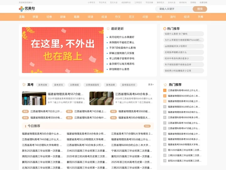Open the bookshelf thumbnail for 福建省物理类高考557分
The height and width of the screenshot is (170, 226).
pyautogui.click(x=34, y=98)
